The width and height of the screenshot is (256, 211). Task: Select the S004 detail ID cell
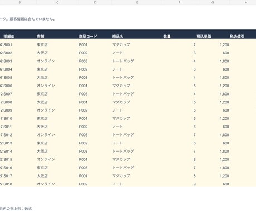8,69
